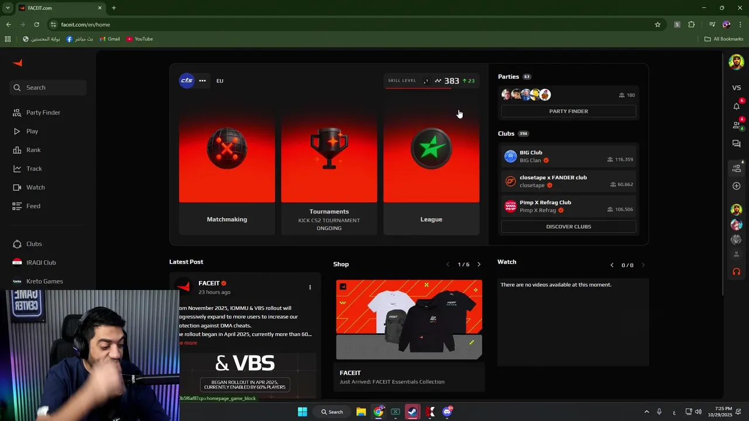Select the grey lion friend avatar in sidebar
The image size is (749, 421).
(736, 239)
